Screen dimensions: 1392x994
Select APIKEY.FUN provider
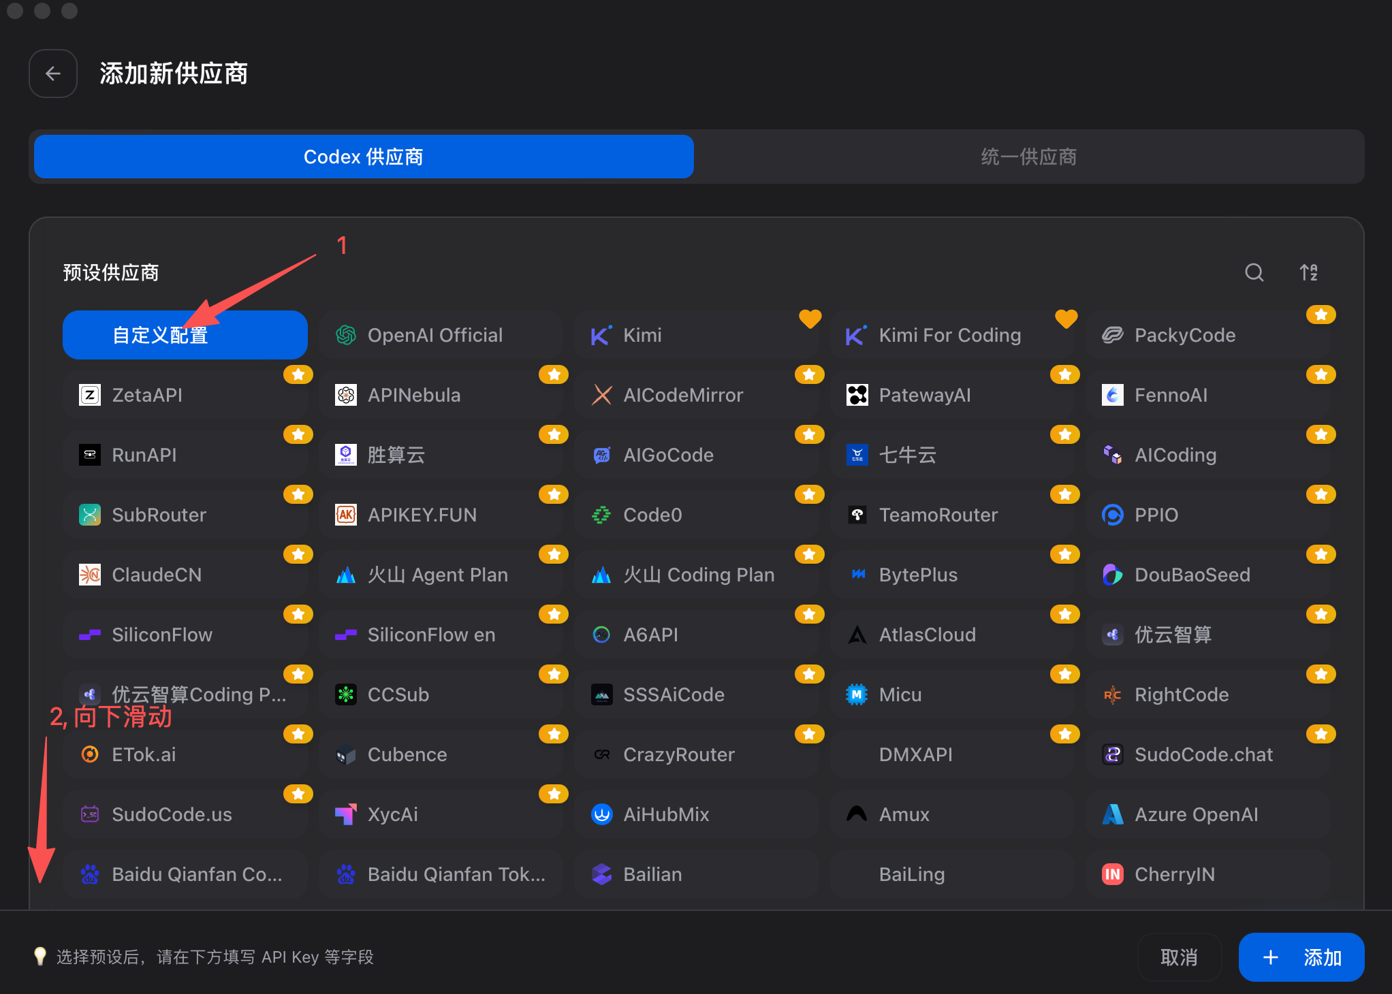click(441, 515)
